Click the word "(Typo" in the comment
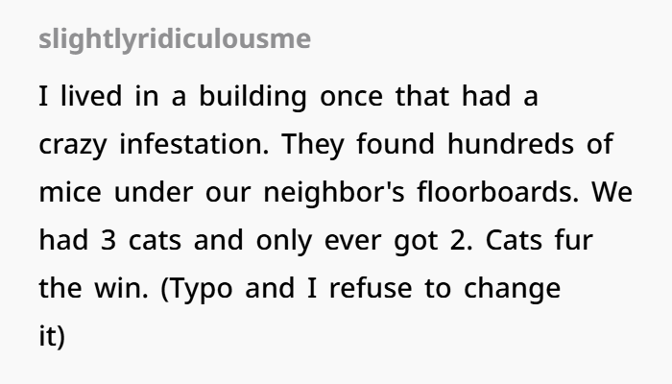Screen dimensions: 672x384 click(x=197, y=290)
